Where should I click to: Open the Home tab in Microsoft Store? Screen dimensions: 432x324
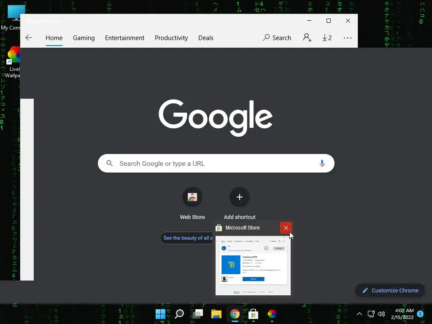(54, 38)
